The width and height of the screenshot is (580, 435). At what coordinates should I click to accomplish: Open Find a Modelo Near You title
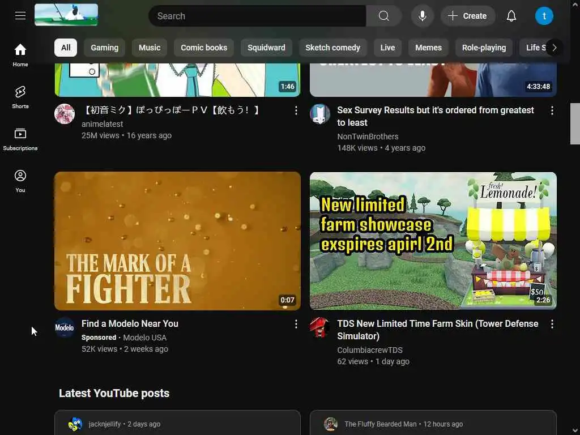130,323
